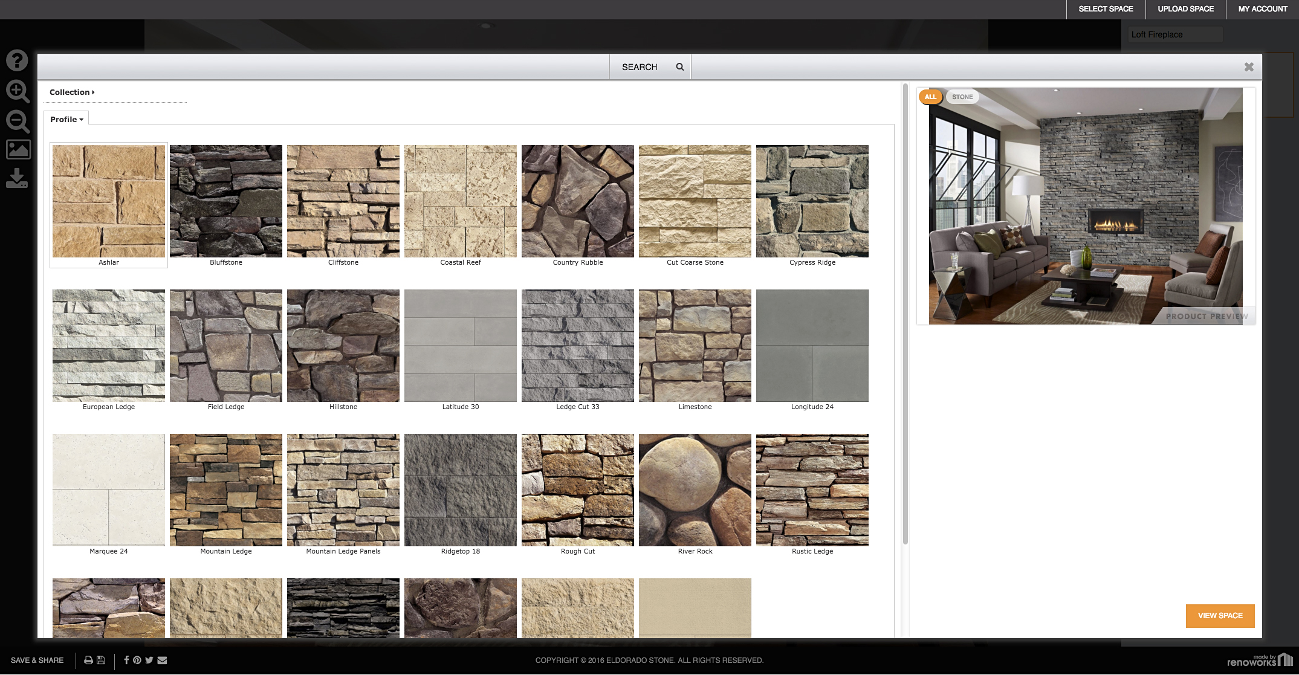Click the email envelope icon in footer
Viewport: 1299px width, 675px height.
(162, 660)
